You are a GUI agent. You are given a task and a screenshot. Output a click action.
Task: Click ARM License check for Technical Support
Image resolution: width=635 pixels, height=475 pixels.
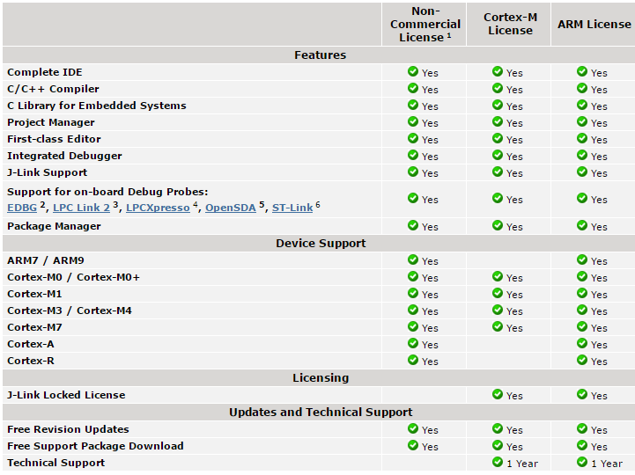582,463
